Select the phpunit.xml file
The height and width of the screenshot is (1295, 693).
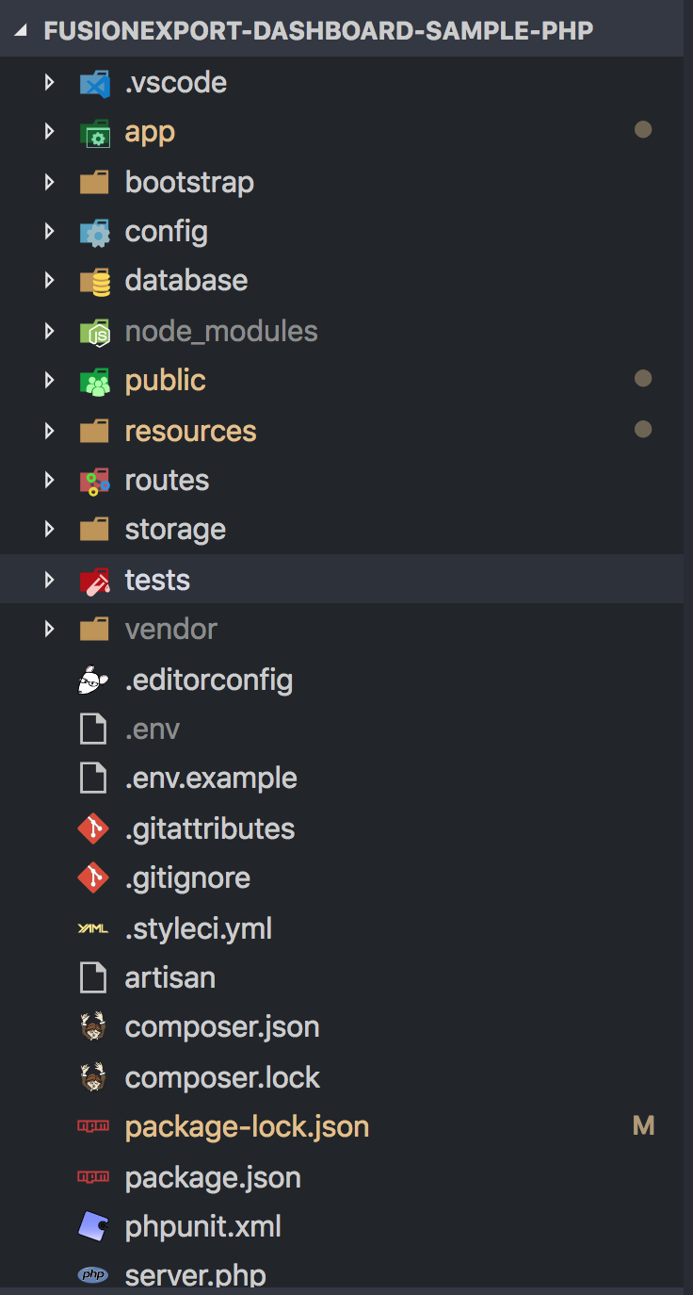coord(202,1226)
